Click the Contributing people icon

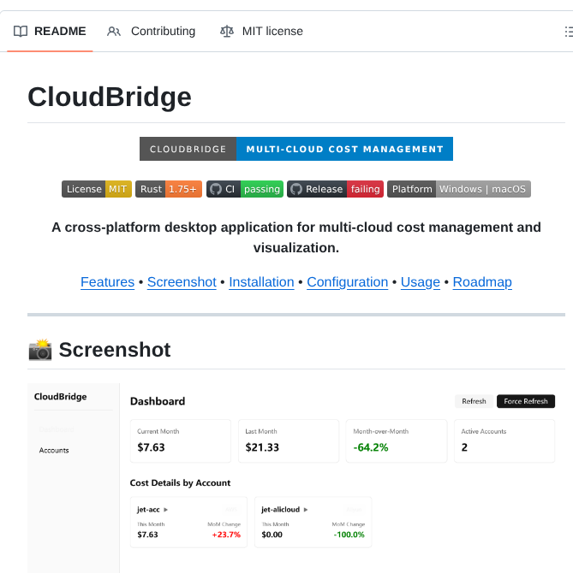tap(113, 32)
